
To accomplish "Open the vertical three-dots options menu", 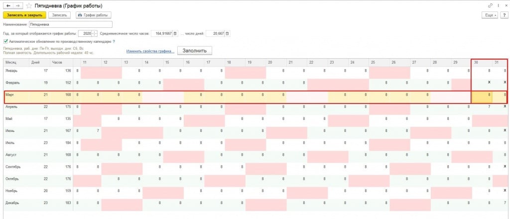I will click(496, 5).
